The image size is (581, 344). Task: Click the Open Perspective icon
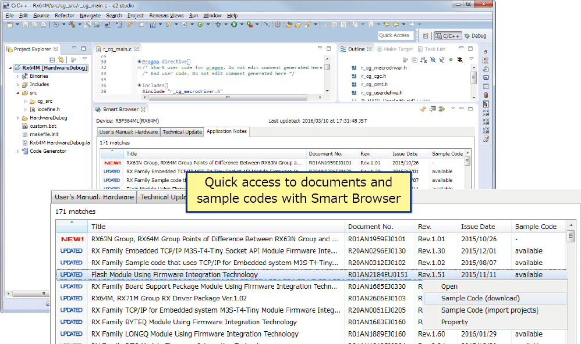point(426,36)
